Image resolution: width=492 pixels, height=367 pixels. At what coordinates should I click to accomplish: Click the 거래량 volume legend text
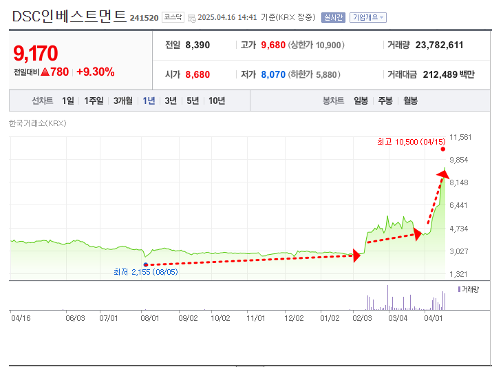471,289
